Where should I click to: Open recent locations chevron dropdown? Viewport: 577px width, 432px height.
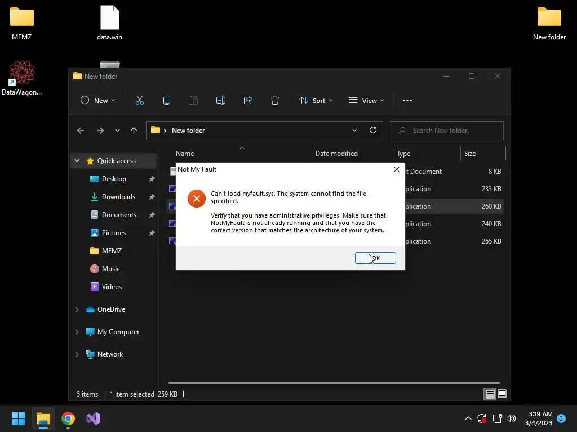117,130
